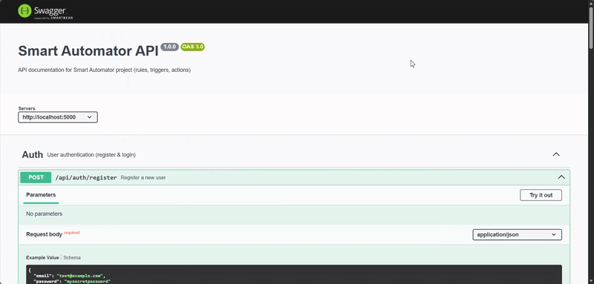Click the 'test@example.com' value in example JSON
594x284 pixels.
coord(79,276)
